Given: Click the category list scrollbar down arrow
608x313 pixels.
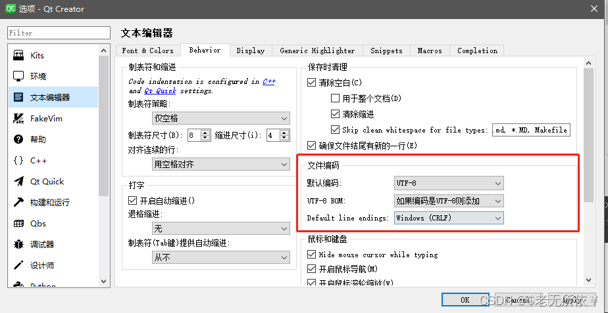Looking at the screenshot, I should click(x=103, y=282).
